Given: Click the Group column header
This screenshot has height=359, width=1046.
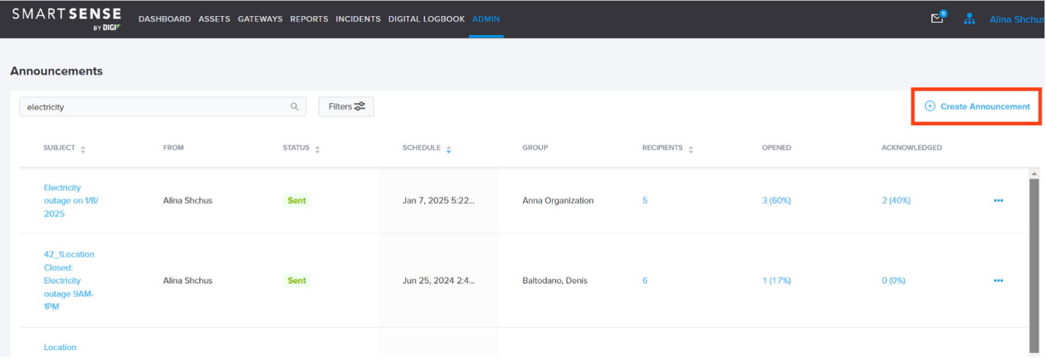Looking at the screenshot, I should tap(535, 148).
